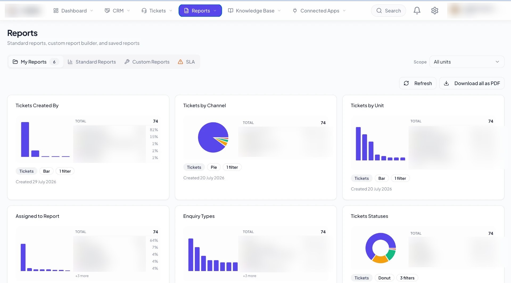Click the search magnifier icon
Screen dimensions: 511x283
click(x=379, y=11)
